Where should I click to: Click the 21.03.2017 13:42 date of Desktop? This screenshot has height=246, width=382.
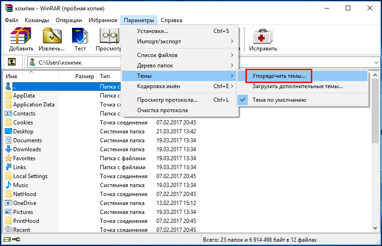(x=176, y=131)
